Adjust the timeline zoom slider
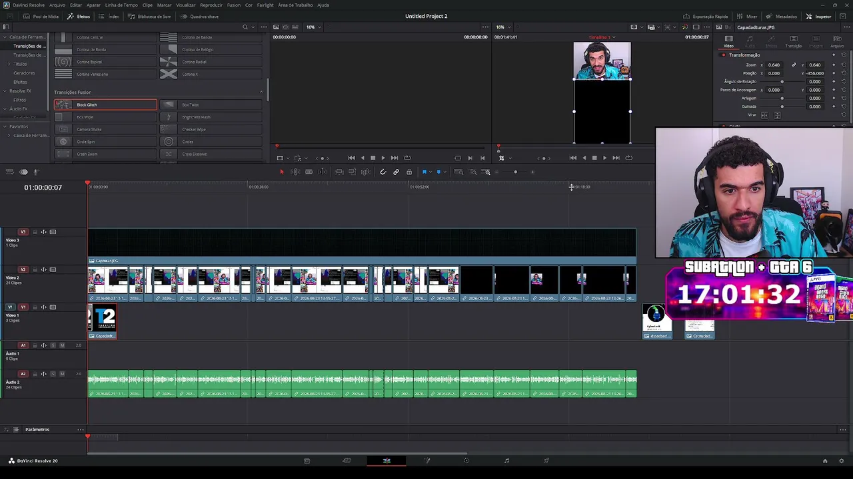The width and height of the screenshot is (853, 479). click(514, 172)
